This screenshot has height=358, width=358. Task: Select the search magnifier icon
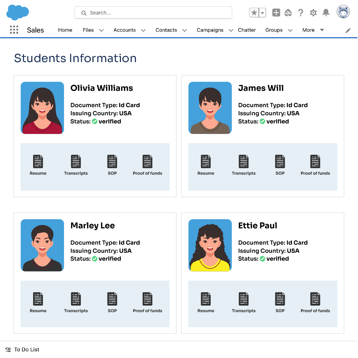point(84,13)
